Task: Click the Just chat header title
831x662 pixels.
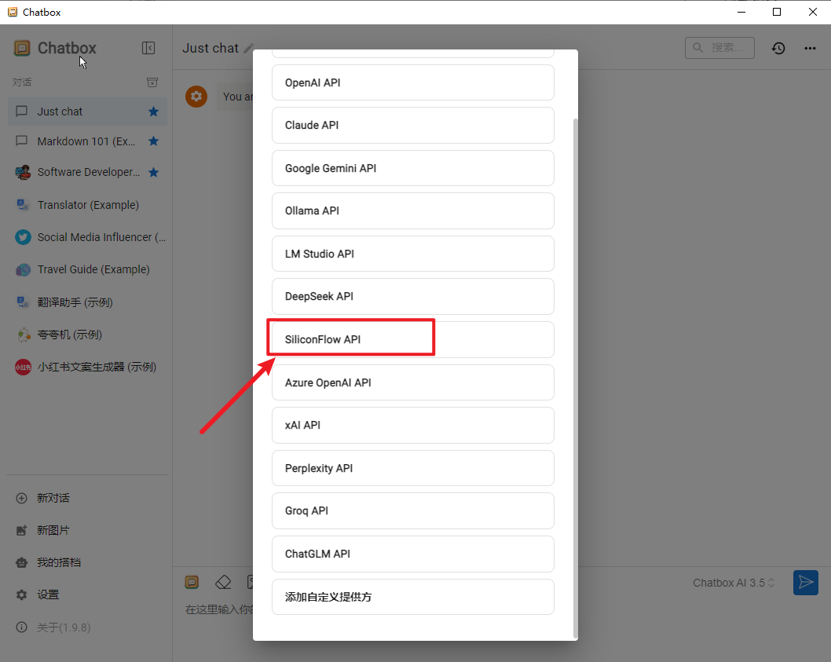Action: 210,48
